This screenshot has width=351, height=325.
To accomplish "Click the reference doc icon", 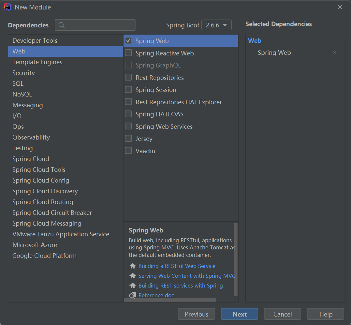I will pos(133,295).
